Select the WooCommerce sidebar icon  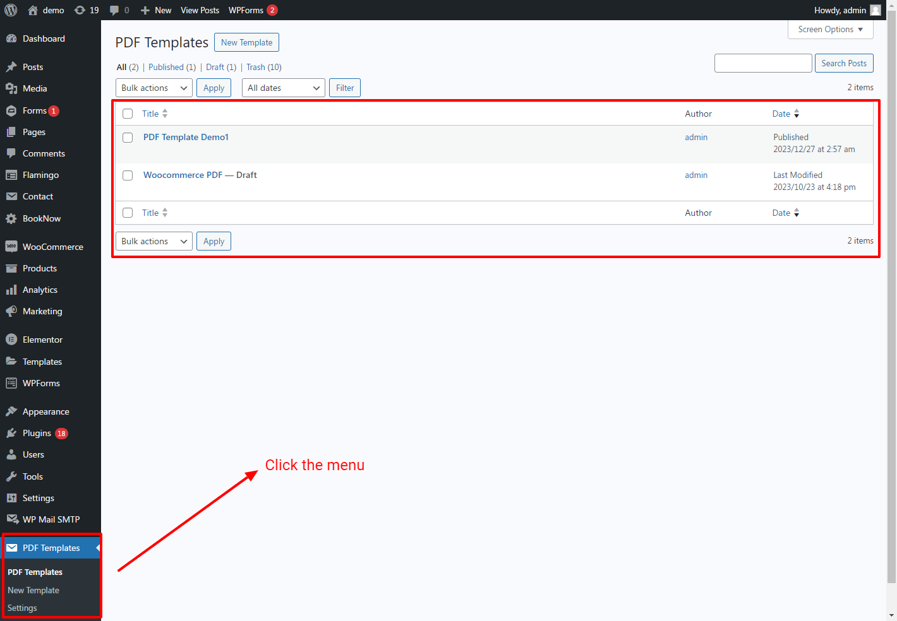13,246
